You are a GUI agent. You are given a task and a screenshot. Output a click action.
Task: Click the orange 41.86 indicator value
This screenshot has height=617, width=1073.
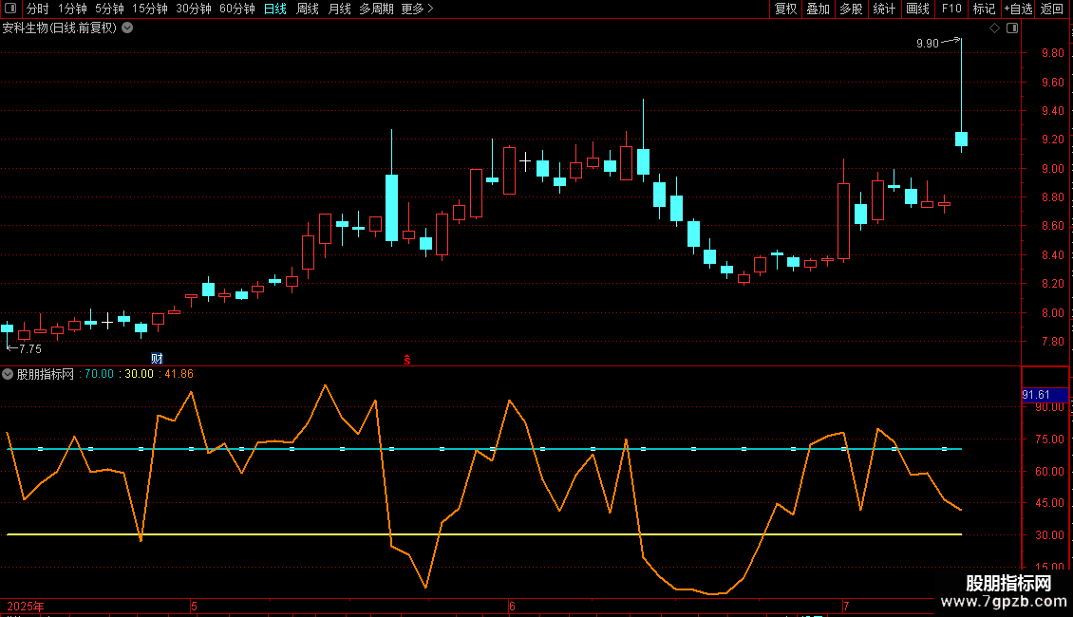[x=179, y=374]
